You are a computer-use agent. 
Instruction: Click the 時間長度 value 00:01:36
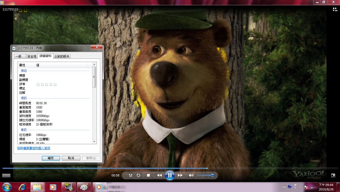point(41,103)
